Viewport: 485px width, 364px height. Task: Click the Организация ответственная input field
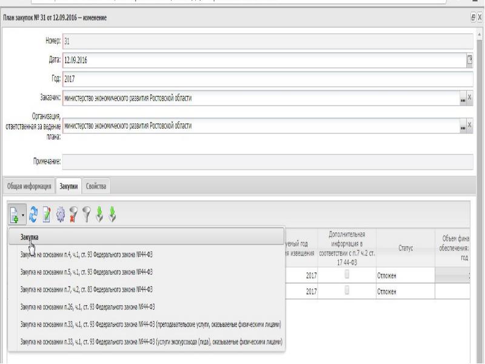pyautogui.click(x=261, y=126)
